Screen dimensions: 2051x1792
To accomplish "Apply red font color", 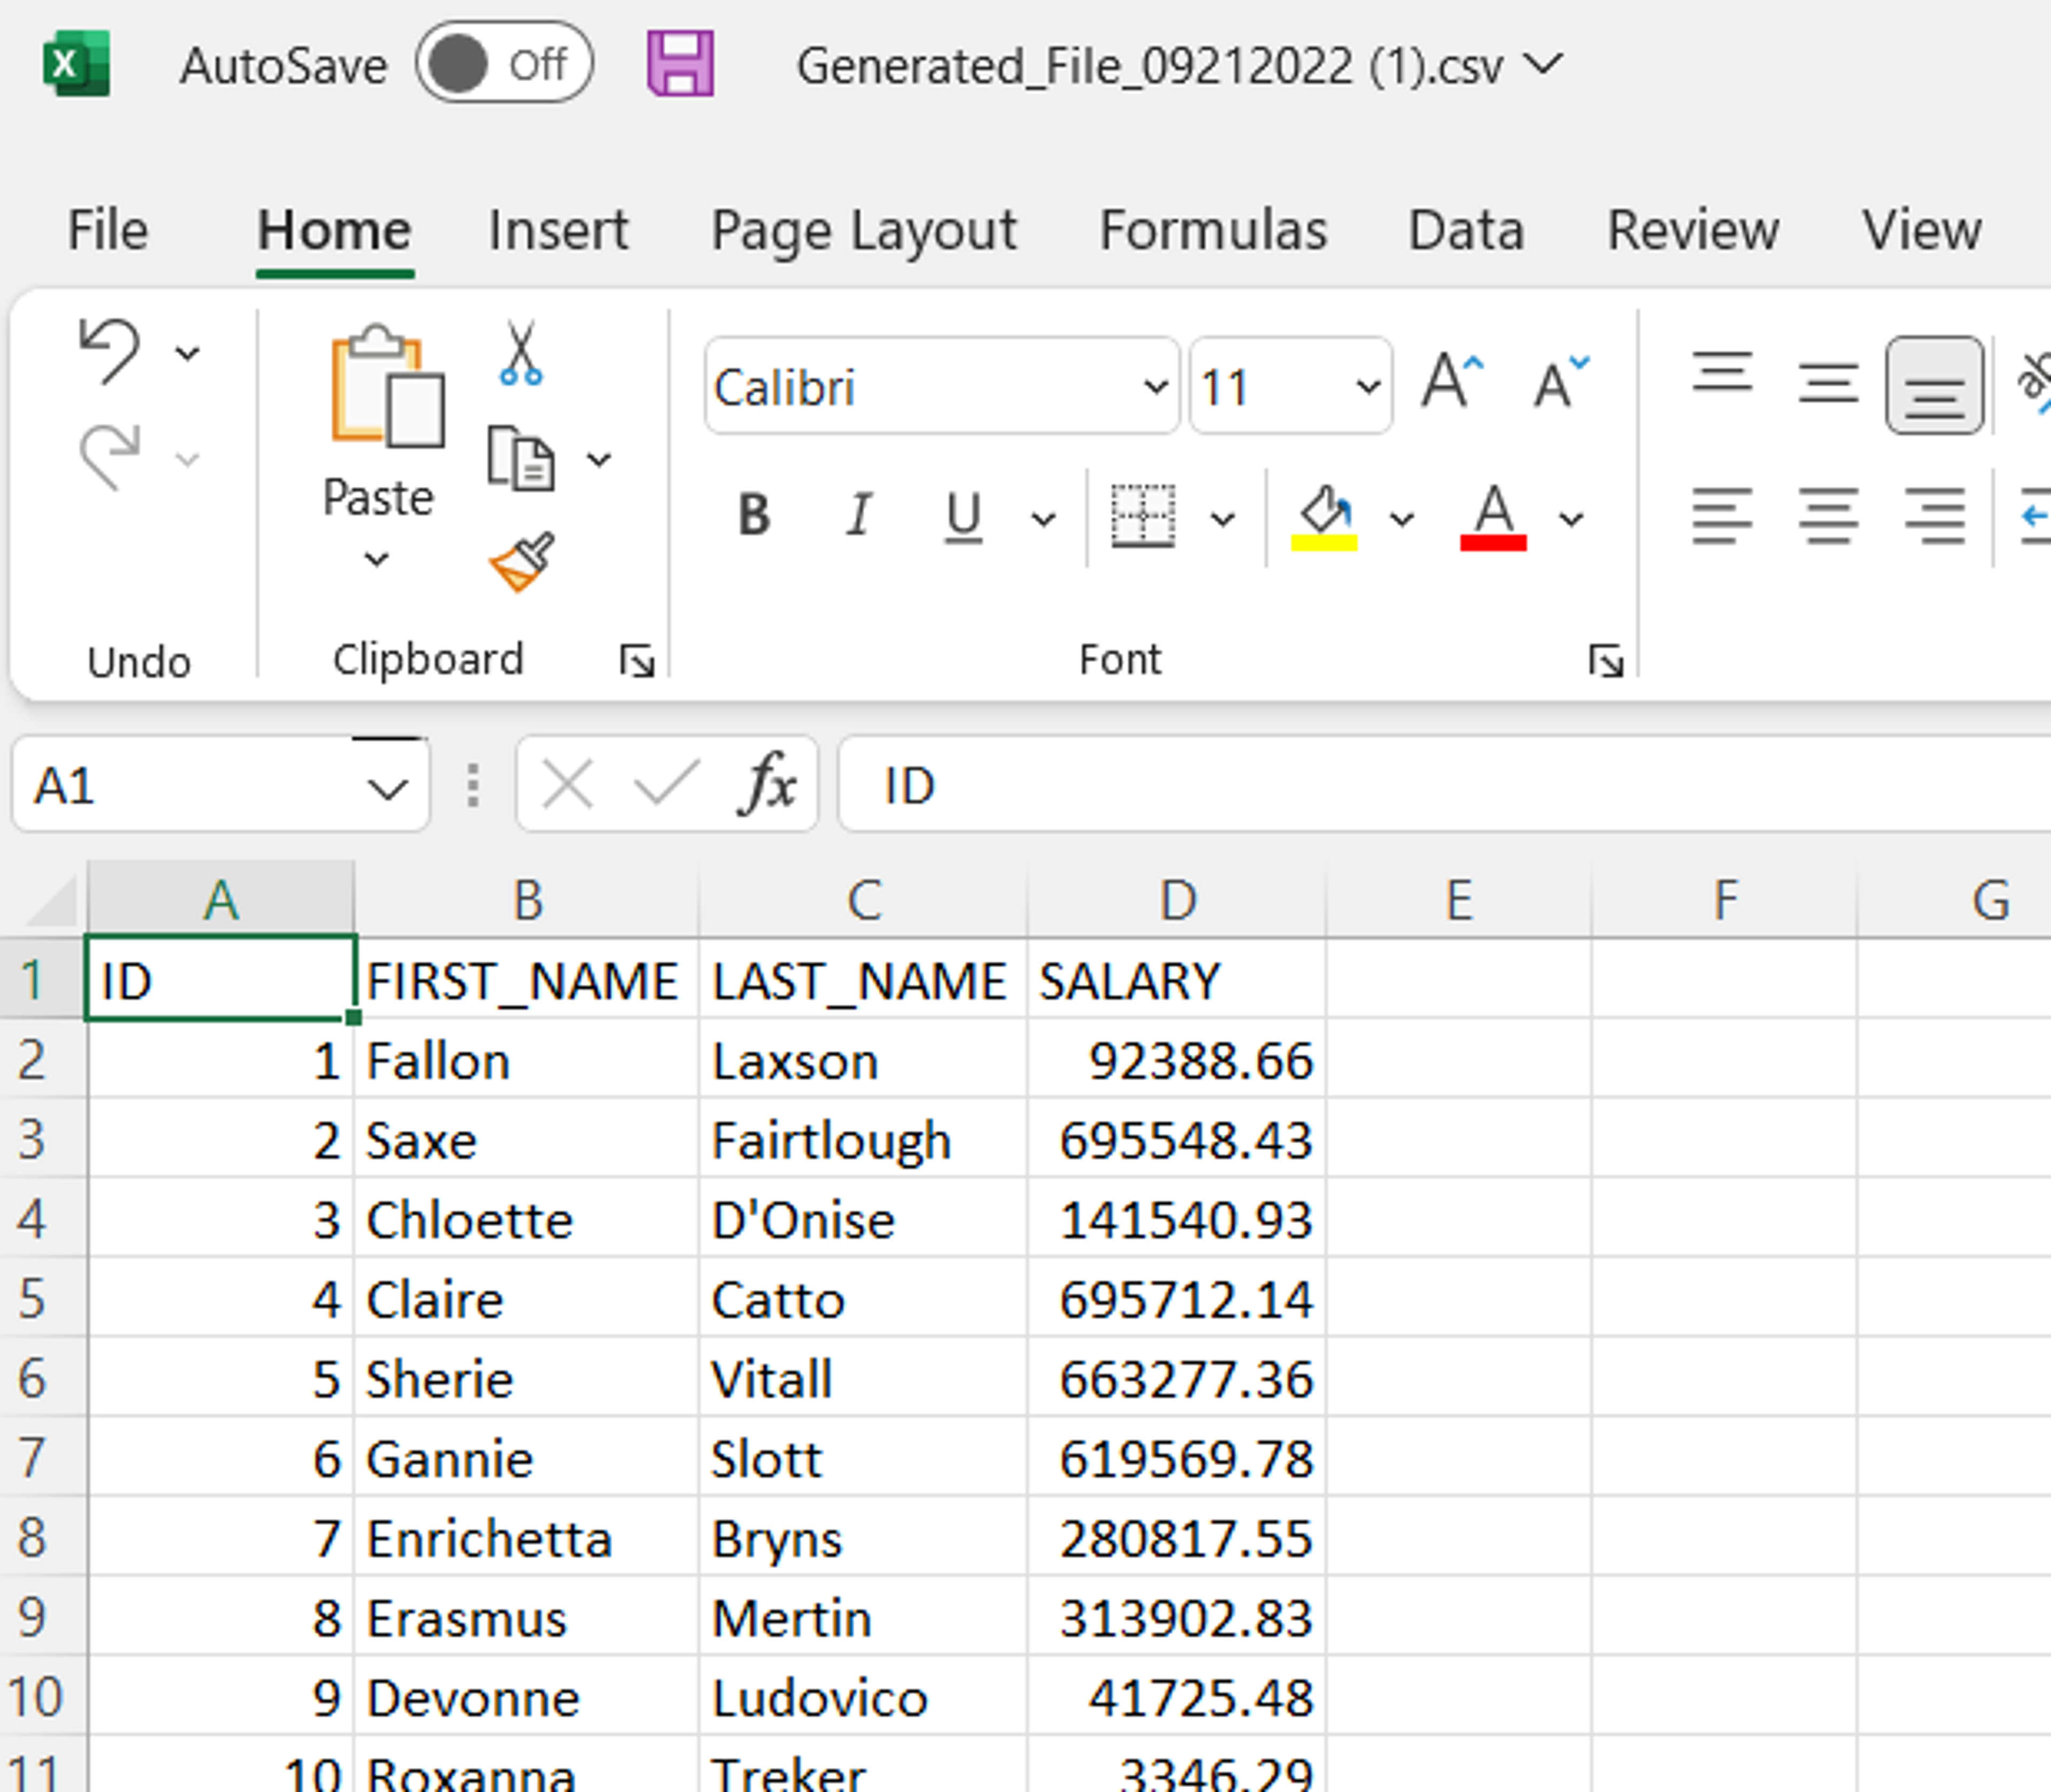I will click(x=1493, y=517).
